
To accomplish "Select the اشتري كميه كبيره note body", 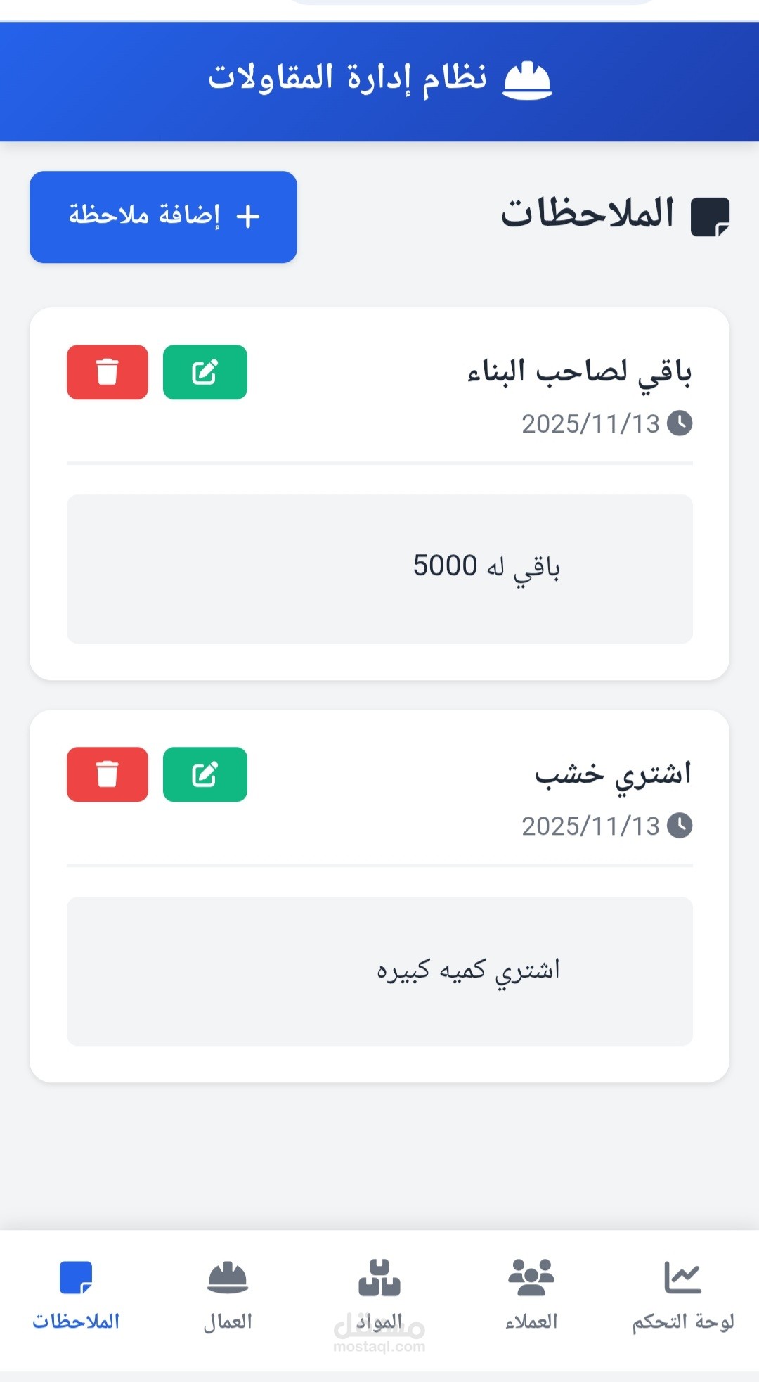I will (x=379, y=971).
